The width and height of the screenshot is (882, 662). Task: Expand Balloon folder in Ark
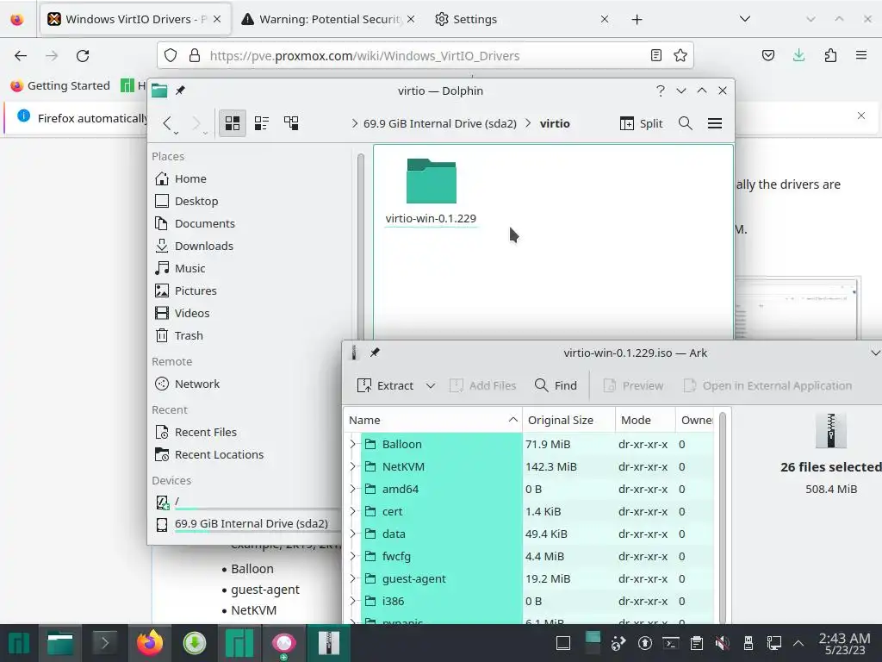point(352,444)
